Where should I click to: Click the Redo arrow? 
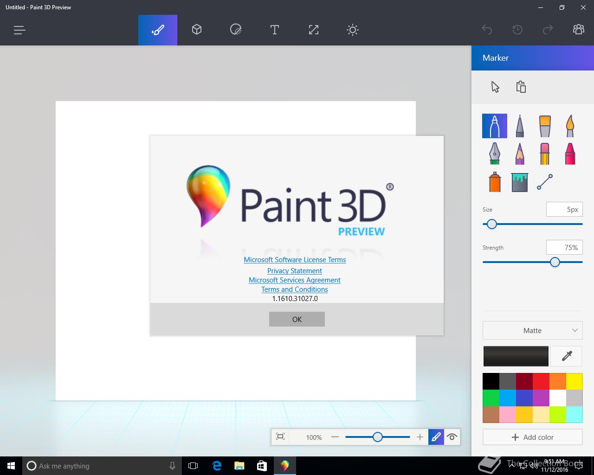tap(548, 30)
